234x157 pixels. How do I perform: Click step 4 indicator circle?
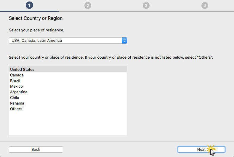(204, 5)
